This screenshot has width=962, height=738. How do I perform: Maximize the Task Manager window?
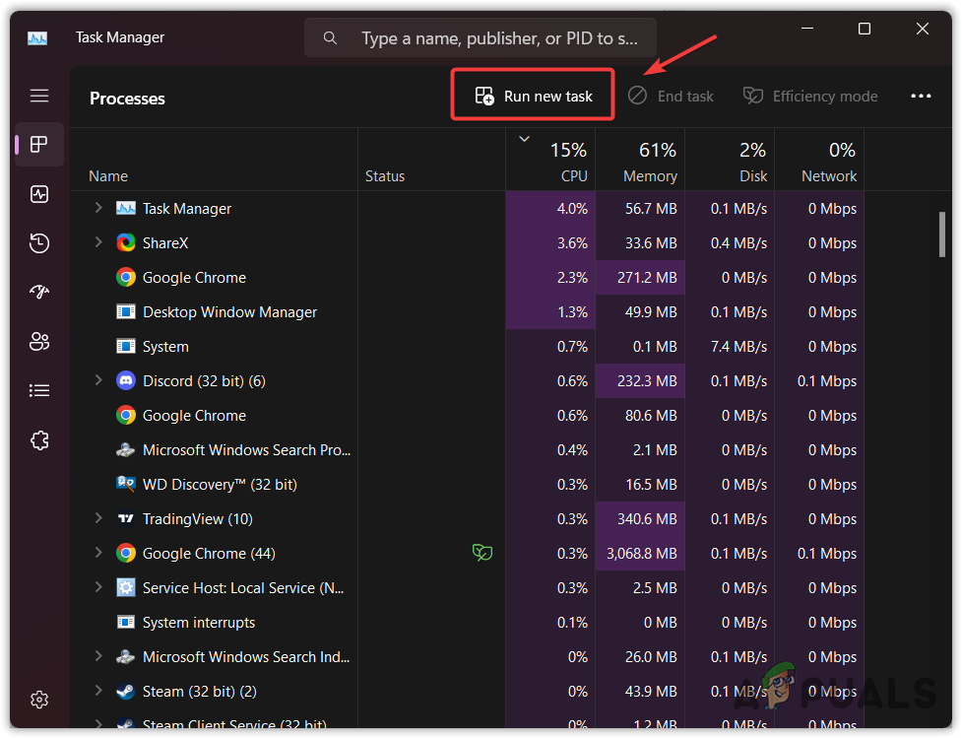coord(865,29)
